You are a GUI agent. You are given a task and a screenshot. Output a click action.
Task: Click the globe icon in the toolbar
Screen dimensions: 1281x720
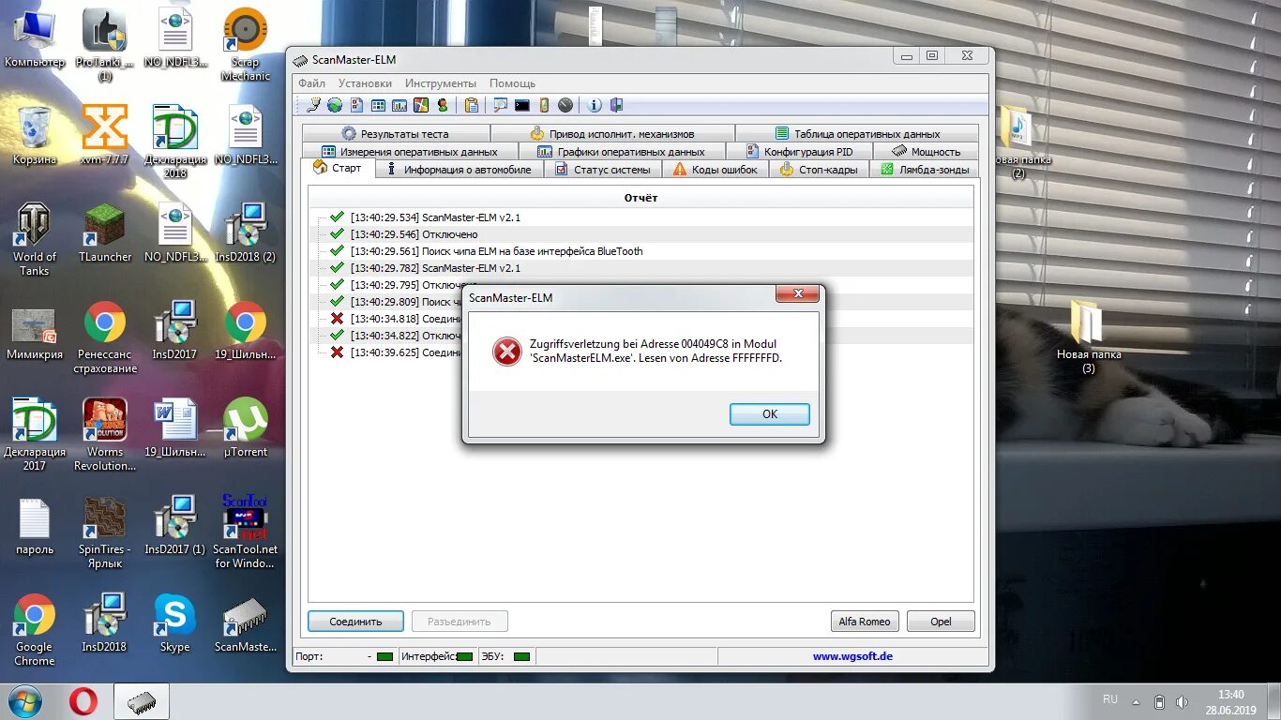(335, 106)
